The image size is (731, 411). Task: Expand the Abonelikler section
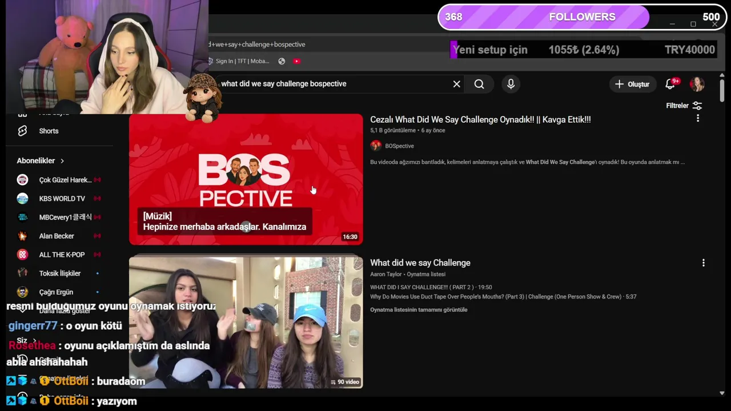pyautogui.click(x=41, y=161)
